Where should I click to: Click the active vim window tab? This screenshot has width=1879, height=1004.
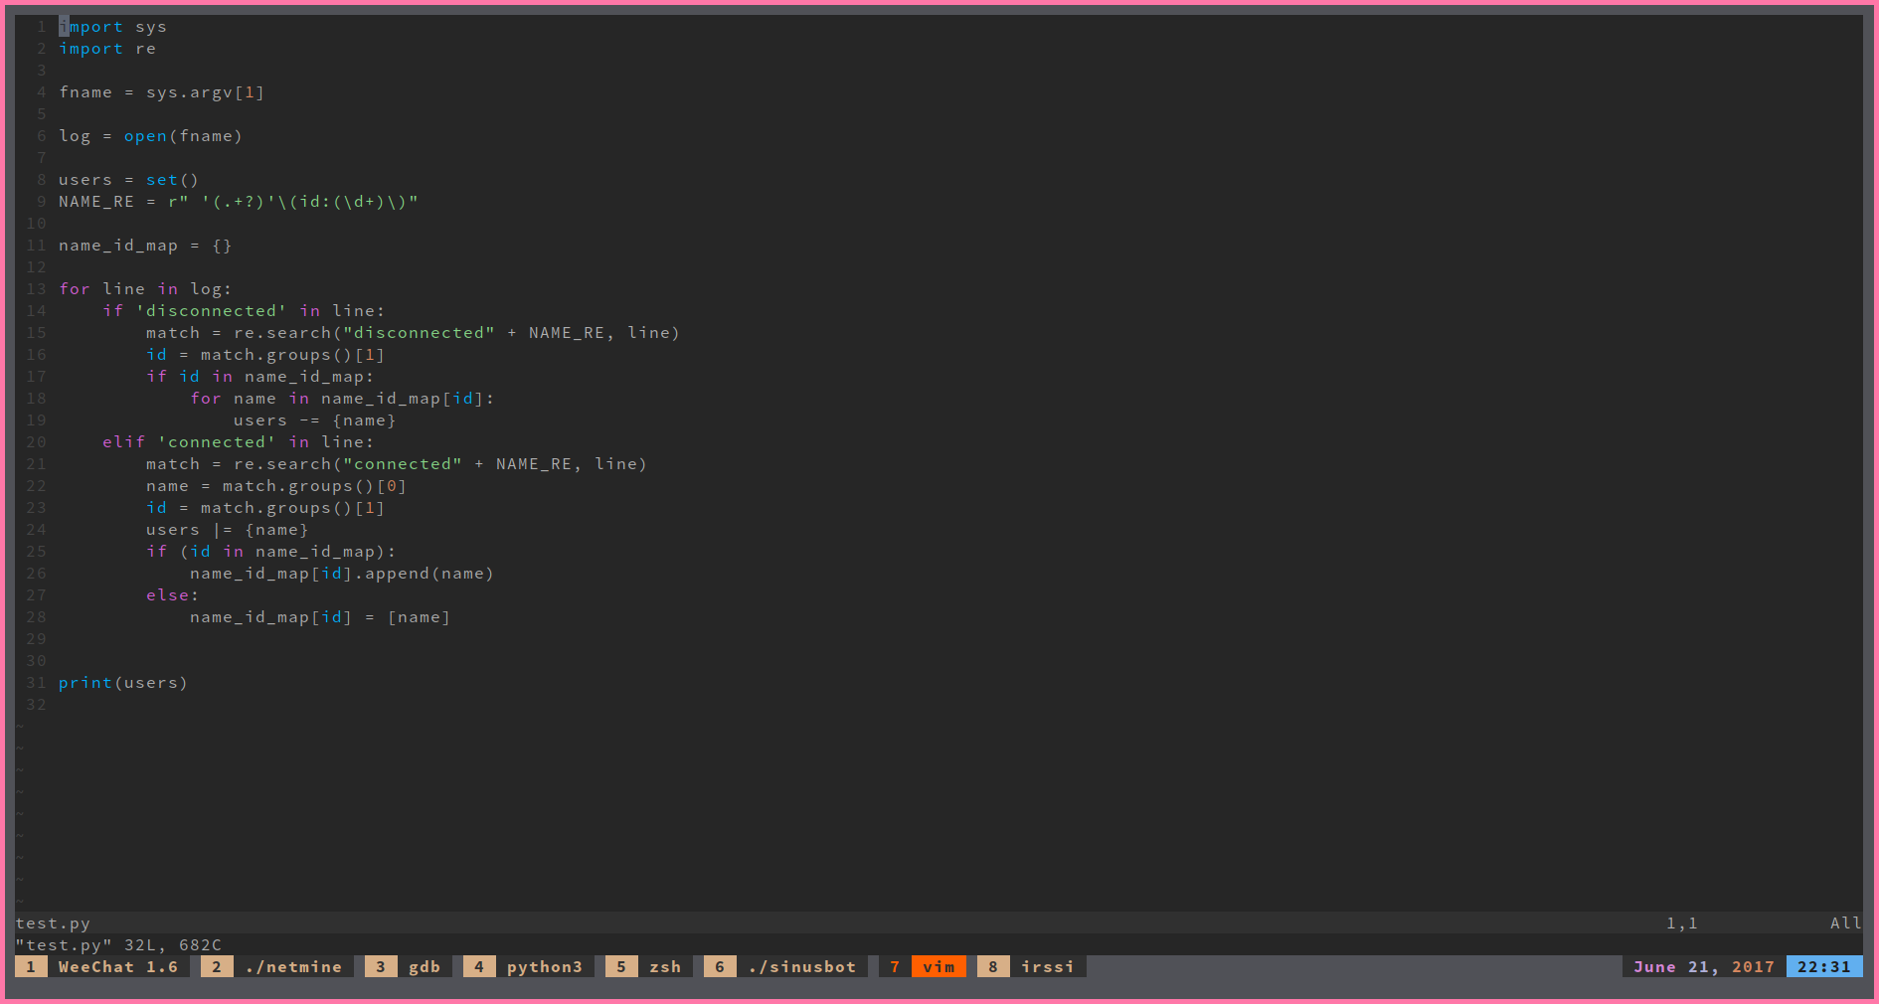click(938, 966)
